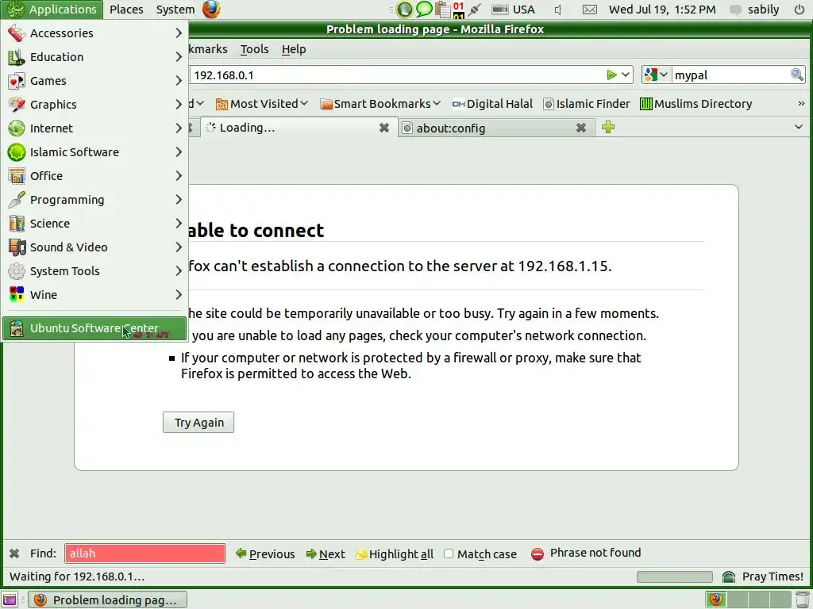Click the volume speaker icon
Image resolution: width=813 pixels, height=609 pixels.
(x=558, y=10)
